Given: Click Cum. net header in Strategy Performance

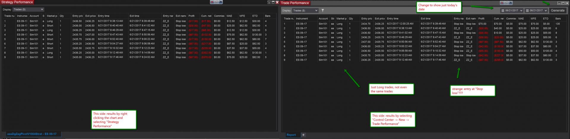Looking at the screenshot, I should [206, 16].
